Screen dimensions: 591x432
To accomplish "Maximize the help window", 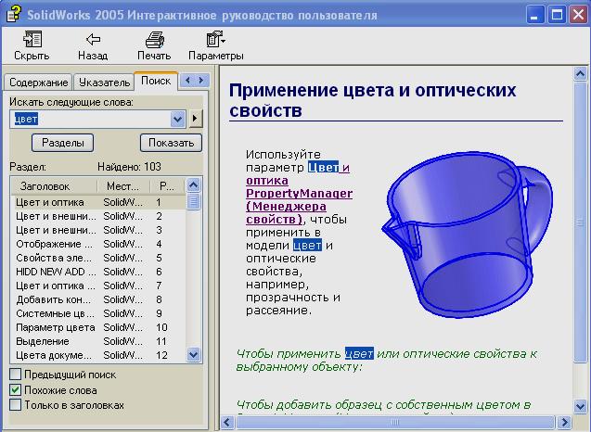I will click(557, 15).
